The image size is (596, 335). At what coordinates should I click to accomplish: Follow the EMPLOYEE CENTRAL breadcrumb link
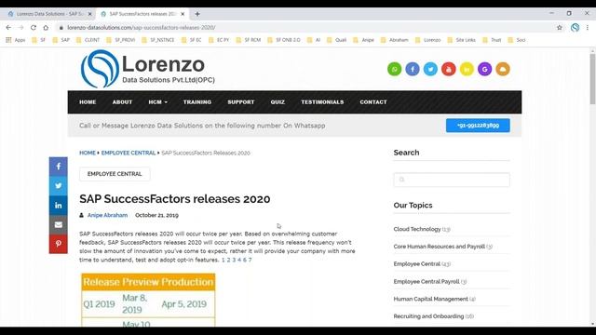(129, 153)
